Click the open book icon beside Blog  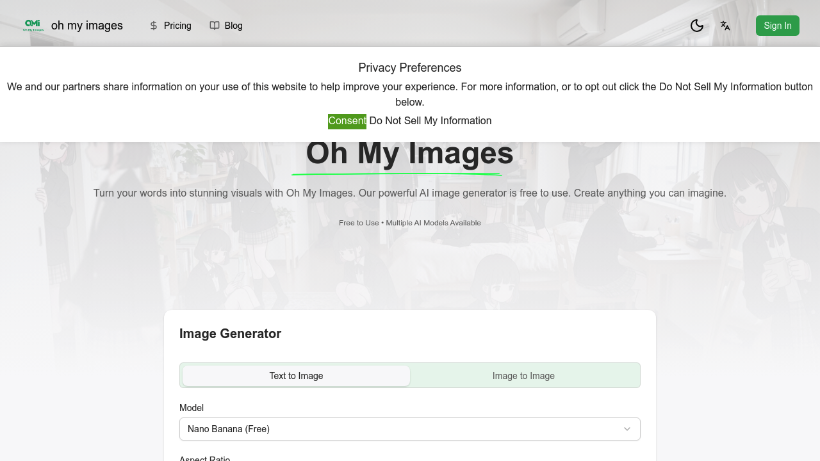[215, 26]
